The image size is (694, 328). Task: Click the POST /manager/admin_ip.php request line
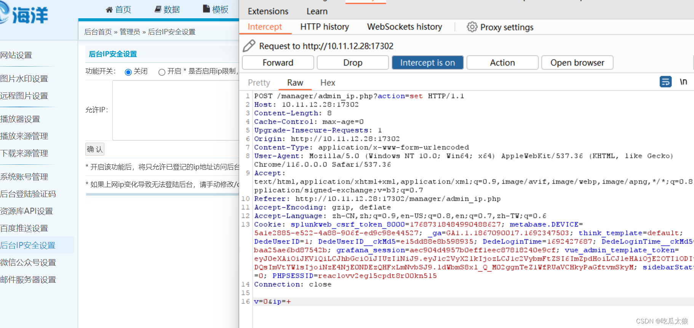(359, 96)
